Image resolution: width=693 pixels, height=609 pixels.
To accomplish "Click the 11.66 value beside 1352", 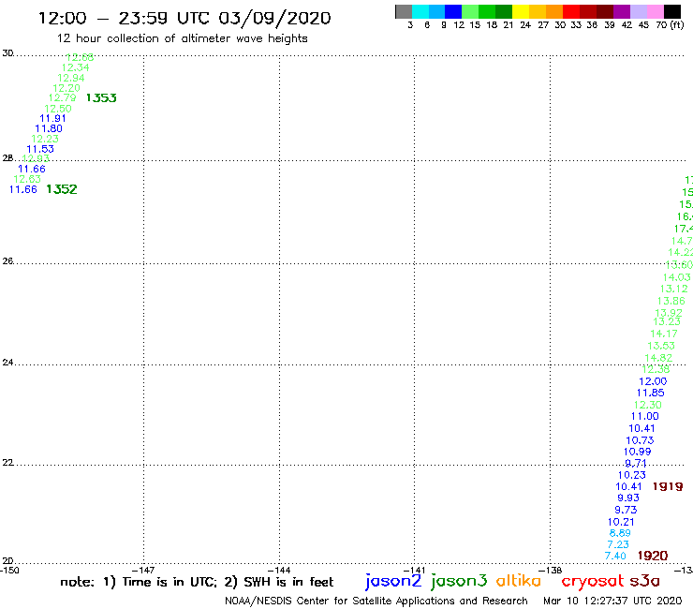I will click(x=23, y=189).
